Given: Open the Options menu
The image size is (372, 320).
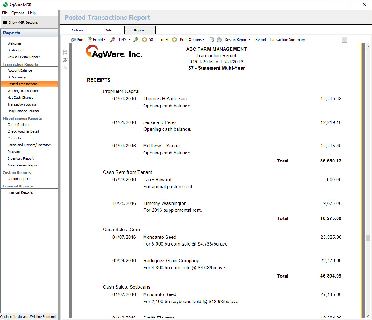Looking at the screenshot, I should coord(18,13).
